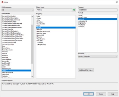Click the field names scroll down arrow
The width and height of the screenshot is (119, 97).
(32, 77)
